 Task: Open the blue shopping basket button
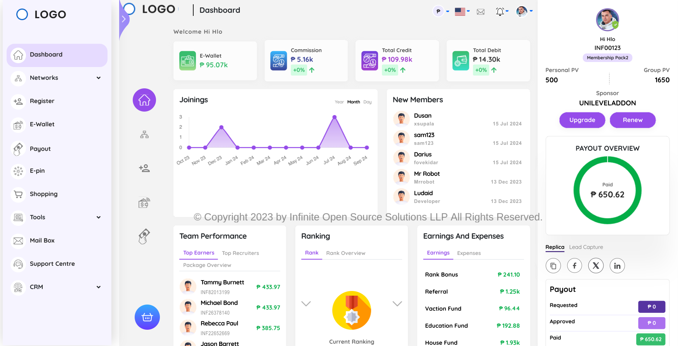(x=147, y=317)
